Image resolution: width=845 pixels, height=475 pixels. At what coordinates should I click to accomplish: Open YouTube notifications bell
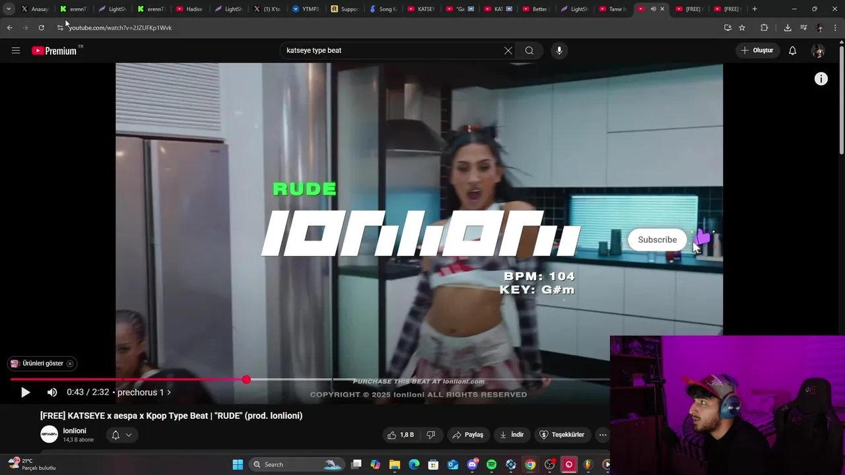coord(793,51)
